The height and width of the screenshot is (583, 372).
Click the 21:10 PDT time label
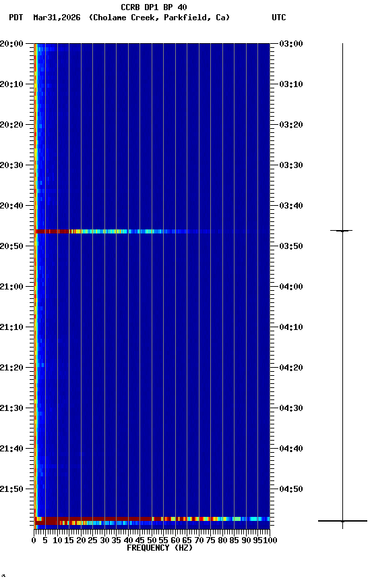pos(11,327)
